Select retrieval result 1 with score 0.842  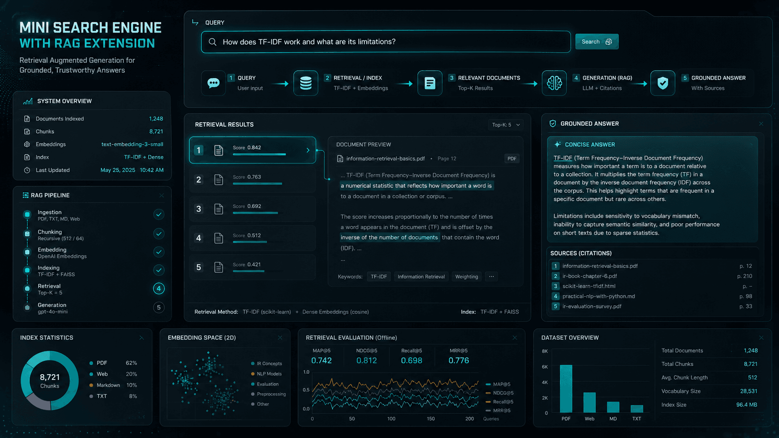pos(253,150)
